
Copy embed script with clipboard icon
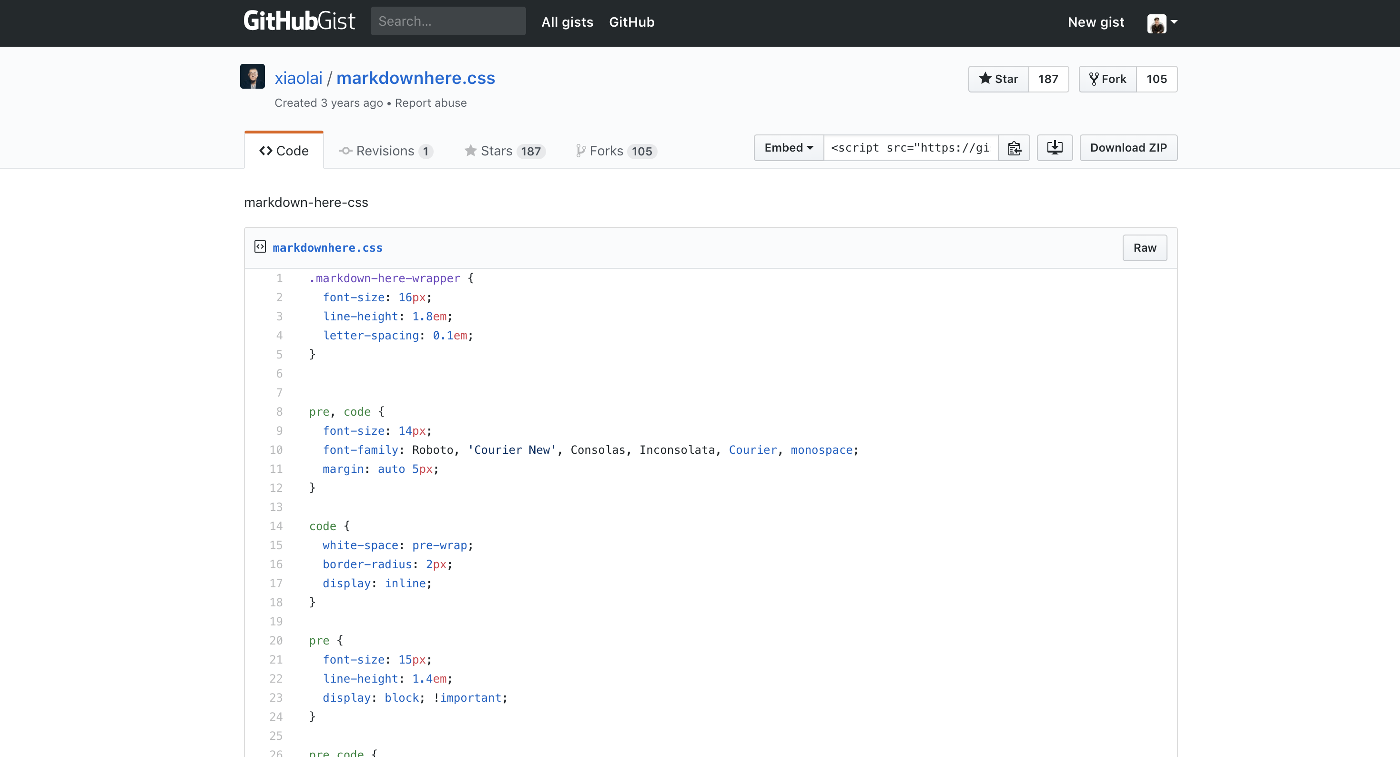point(1014,148)
